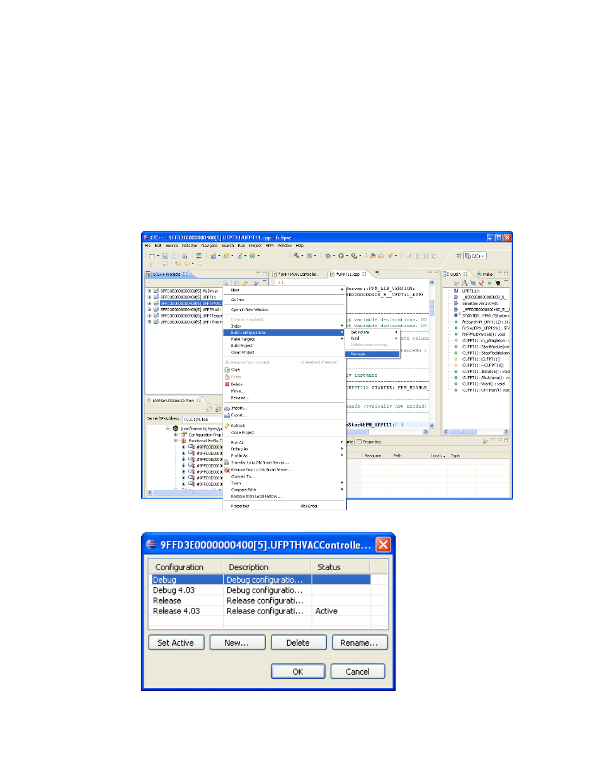Click the Print icon in Eclipse toolbar
Screen dimensions: 601x778
(x=173, y=256)
